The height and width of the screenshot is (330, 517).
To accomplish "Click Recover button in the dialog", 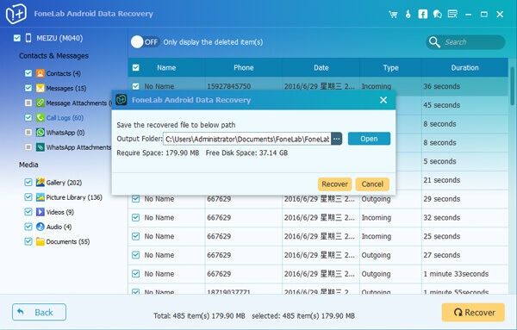I will [334, 184].
